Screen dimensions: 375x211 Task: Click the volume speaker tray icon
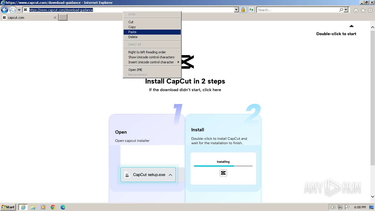click(333, 207)
